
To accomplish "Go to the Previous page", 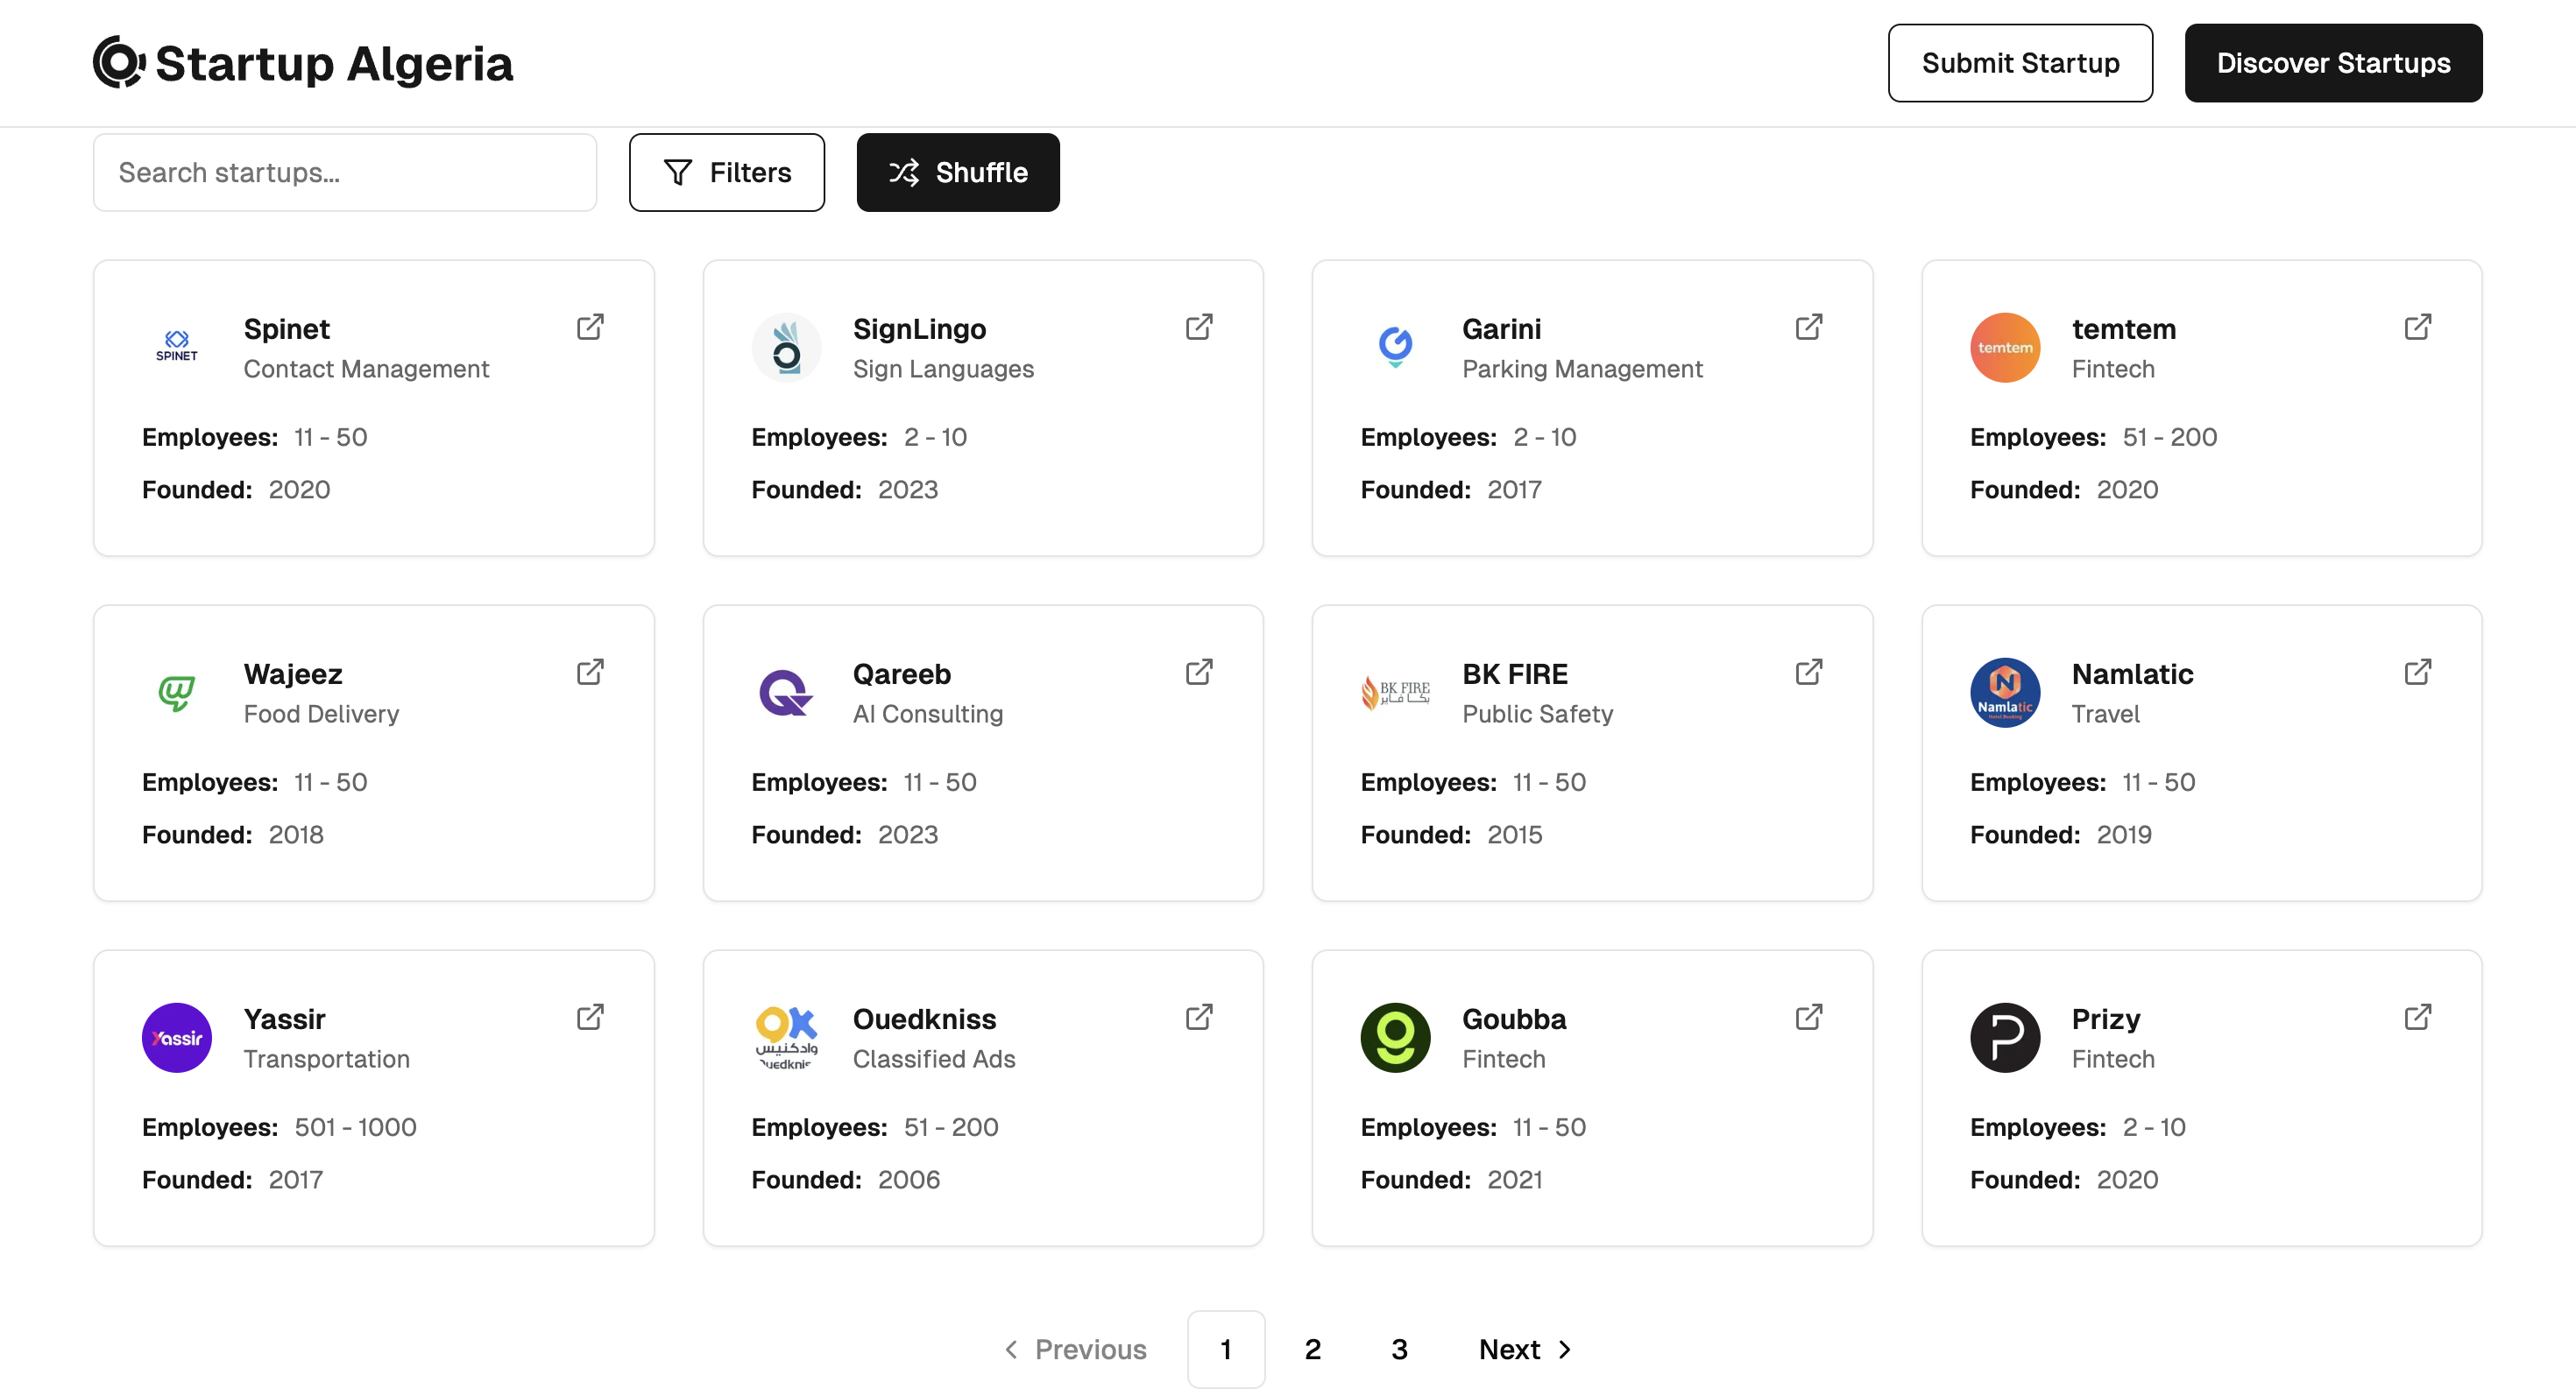I will (1076, 1349).
